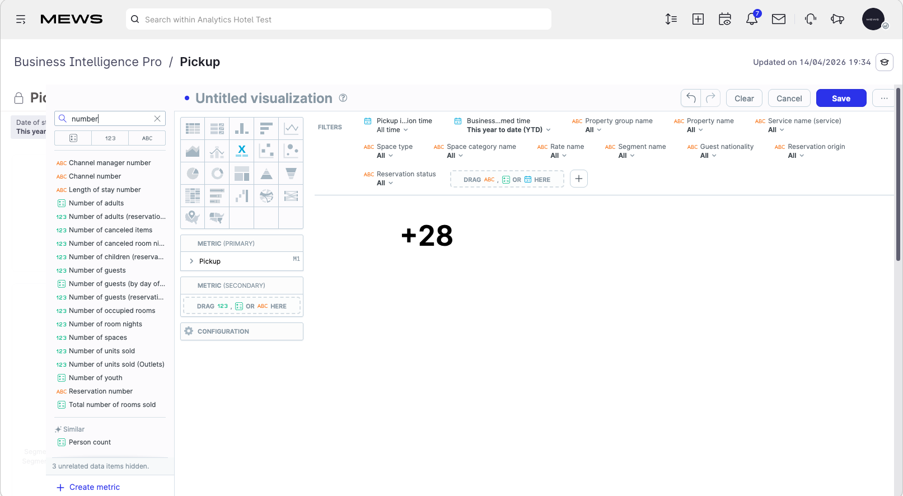This screenshot has width=903, height=496.
Task: Choose the Bubble chart visualization
Action: tap(291, 151)
